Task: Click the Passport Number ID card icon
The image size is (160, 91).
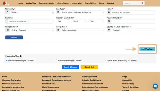Action: 109,21
